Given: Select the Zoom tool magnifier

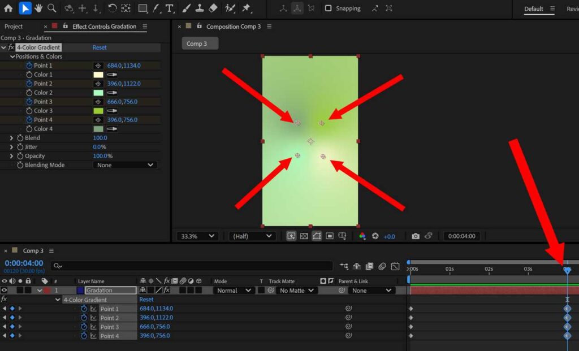Looking at the screenshot, I should point(52,8).
